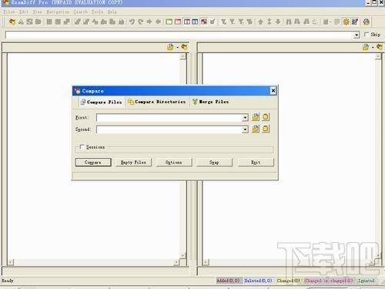Click the up arrow previous difference icon
This screenshot has height=289, width=385.
pyautogui.click(x=260, y=22)
